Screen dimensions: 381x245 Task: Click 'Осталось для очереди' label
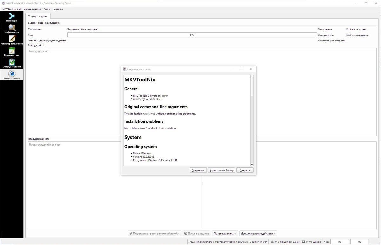[331, 41]
